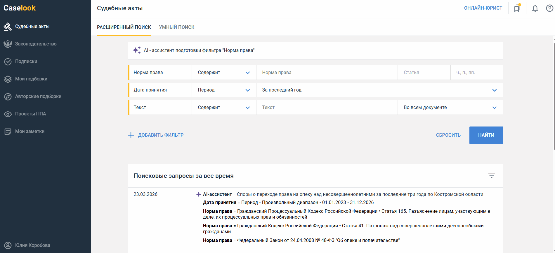Click Сбросить to reset the filters

point(448,135)
